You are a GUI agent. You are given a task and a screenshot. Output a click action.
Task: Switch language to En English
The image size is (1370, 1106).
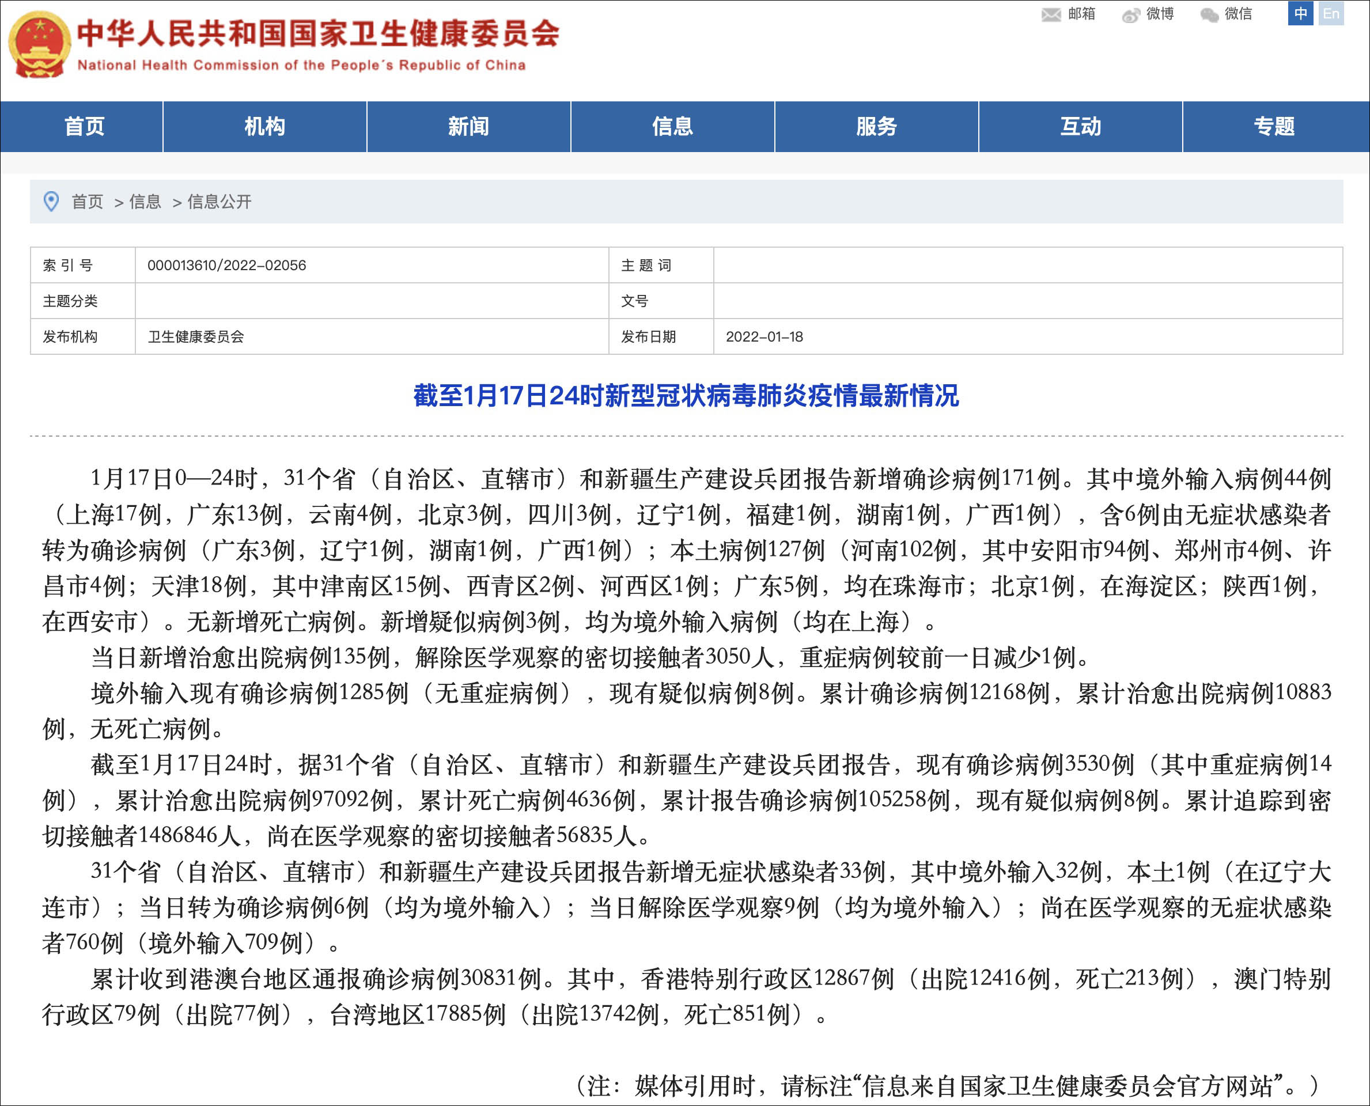(1330, 13)
